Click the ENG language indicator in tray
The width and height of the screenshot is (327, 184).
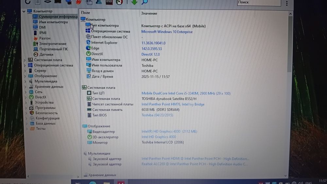[309, 183]
